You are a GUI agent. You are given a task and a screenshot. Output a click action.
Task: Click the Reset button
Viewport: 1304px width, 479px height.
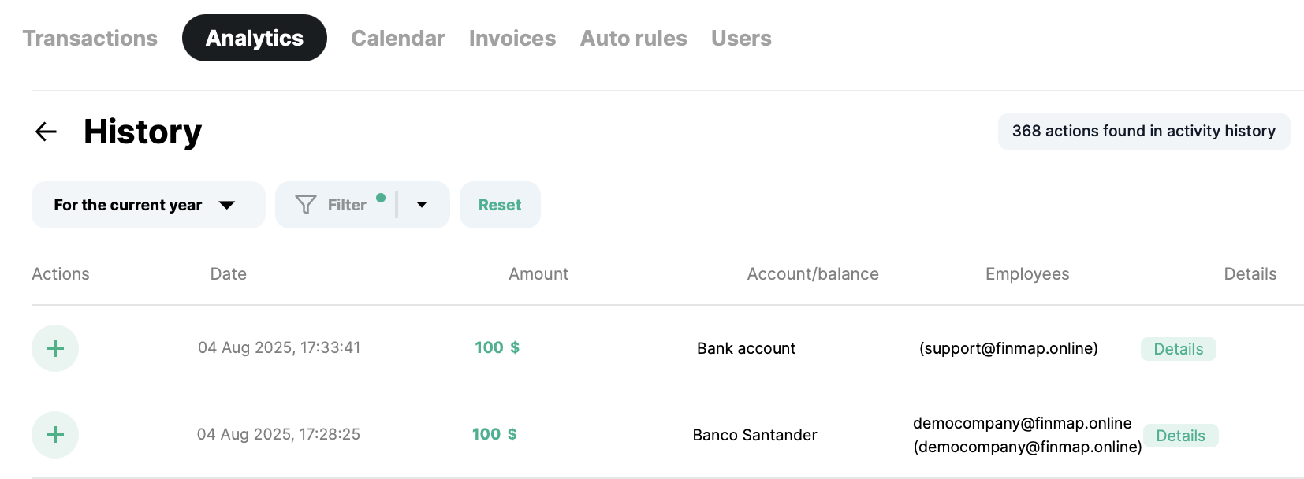[x=500, y=205]
